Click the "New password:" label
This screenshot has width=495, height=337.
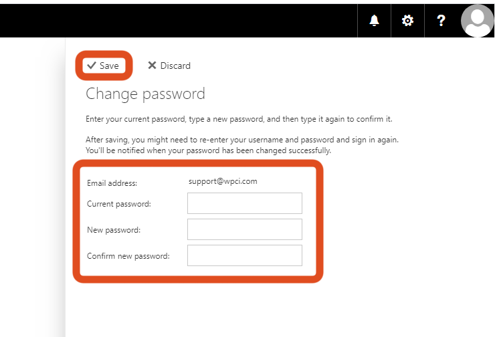coord(114,230)
